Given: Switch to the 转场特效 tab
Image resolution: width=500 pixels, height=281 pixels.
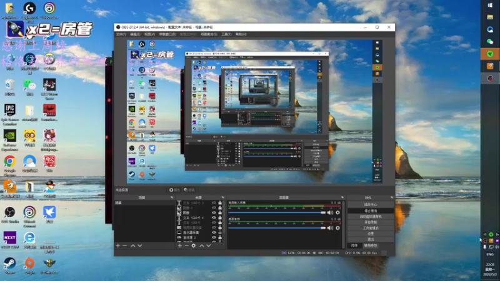Looking at the screenshot, I should [371, 245].
